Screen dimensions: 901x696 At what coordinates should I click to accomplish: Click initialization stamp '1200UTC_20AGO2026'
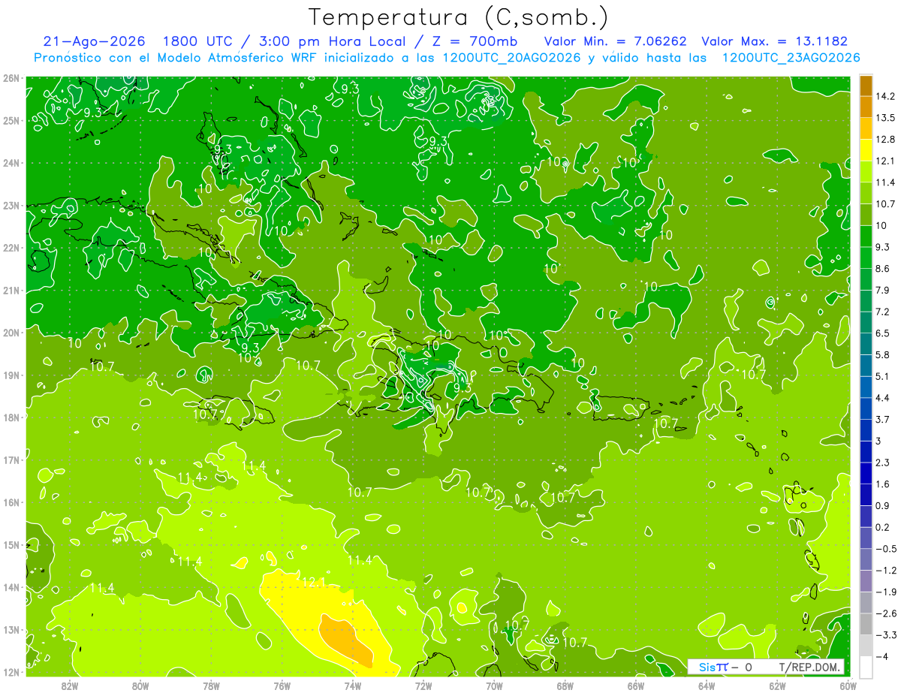click(x=511, y=58)
